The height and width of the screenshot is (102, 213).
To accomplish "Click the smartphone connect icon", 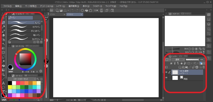I will 101,10.
